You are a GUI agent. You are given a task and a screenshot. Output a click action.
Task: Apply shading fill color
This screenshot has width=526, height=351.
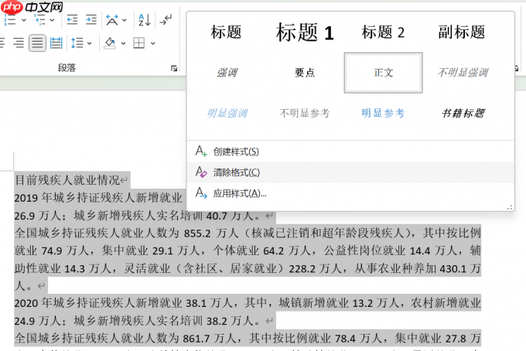[x=110, y=43]
